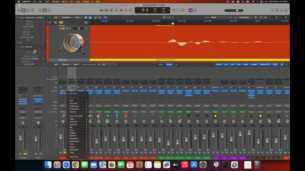Toggle the Aux channel filter button
305x171 pixels.
coord(232,65)
